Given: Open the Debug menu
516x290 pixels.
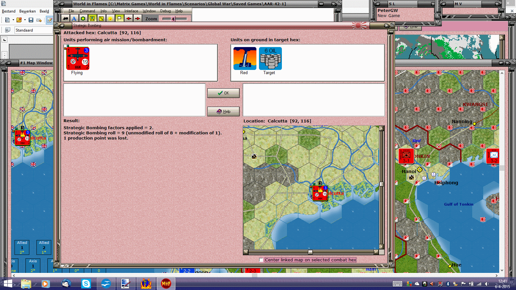Looking at the screenshot, I should [165, 11].
